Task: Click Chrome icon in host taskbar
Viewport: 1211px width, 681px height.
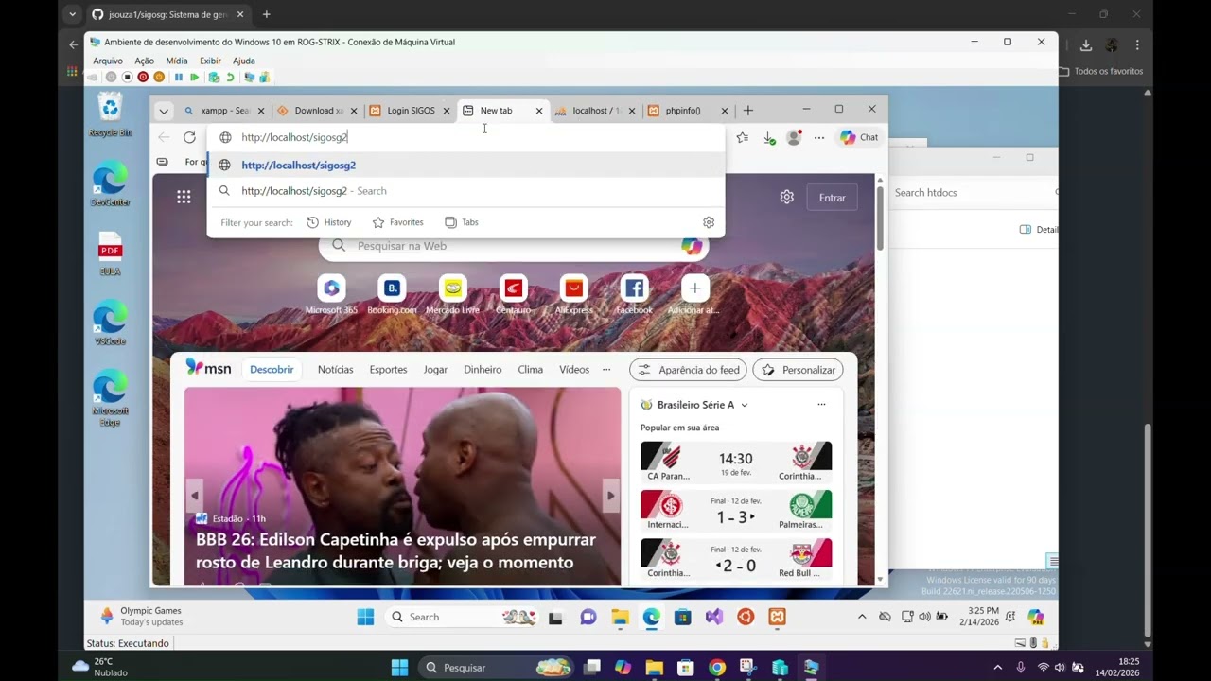Action: tap(716, 668)
